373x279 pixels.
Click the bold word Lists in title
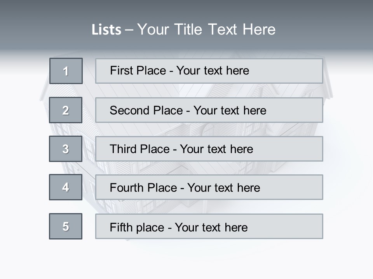tap(106, 30)
